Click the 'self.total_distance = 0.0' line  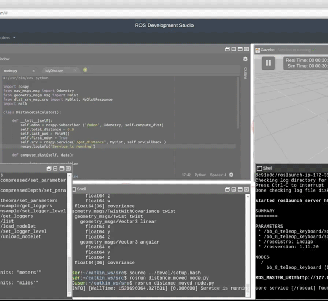pos(47,130)
